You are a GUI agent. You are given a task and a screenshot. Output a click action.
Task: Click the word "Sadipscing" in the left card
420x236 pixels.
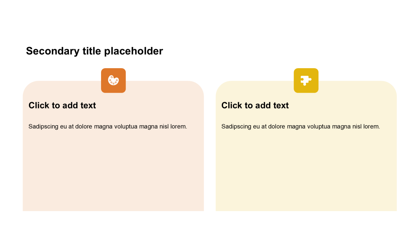tap(44, 127)
